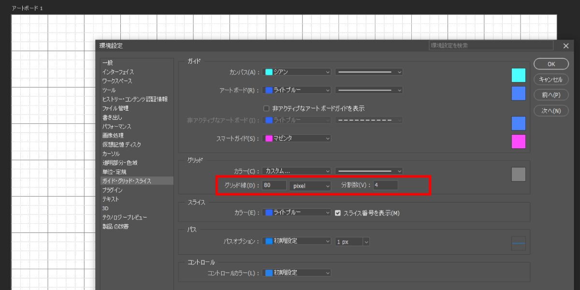Click the キャンセル button

point(551,79)
